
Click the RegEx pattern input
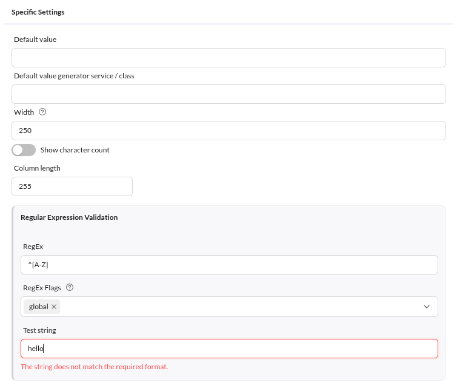229,265
